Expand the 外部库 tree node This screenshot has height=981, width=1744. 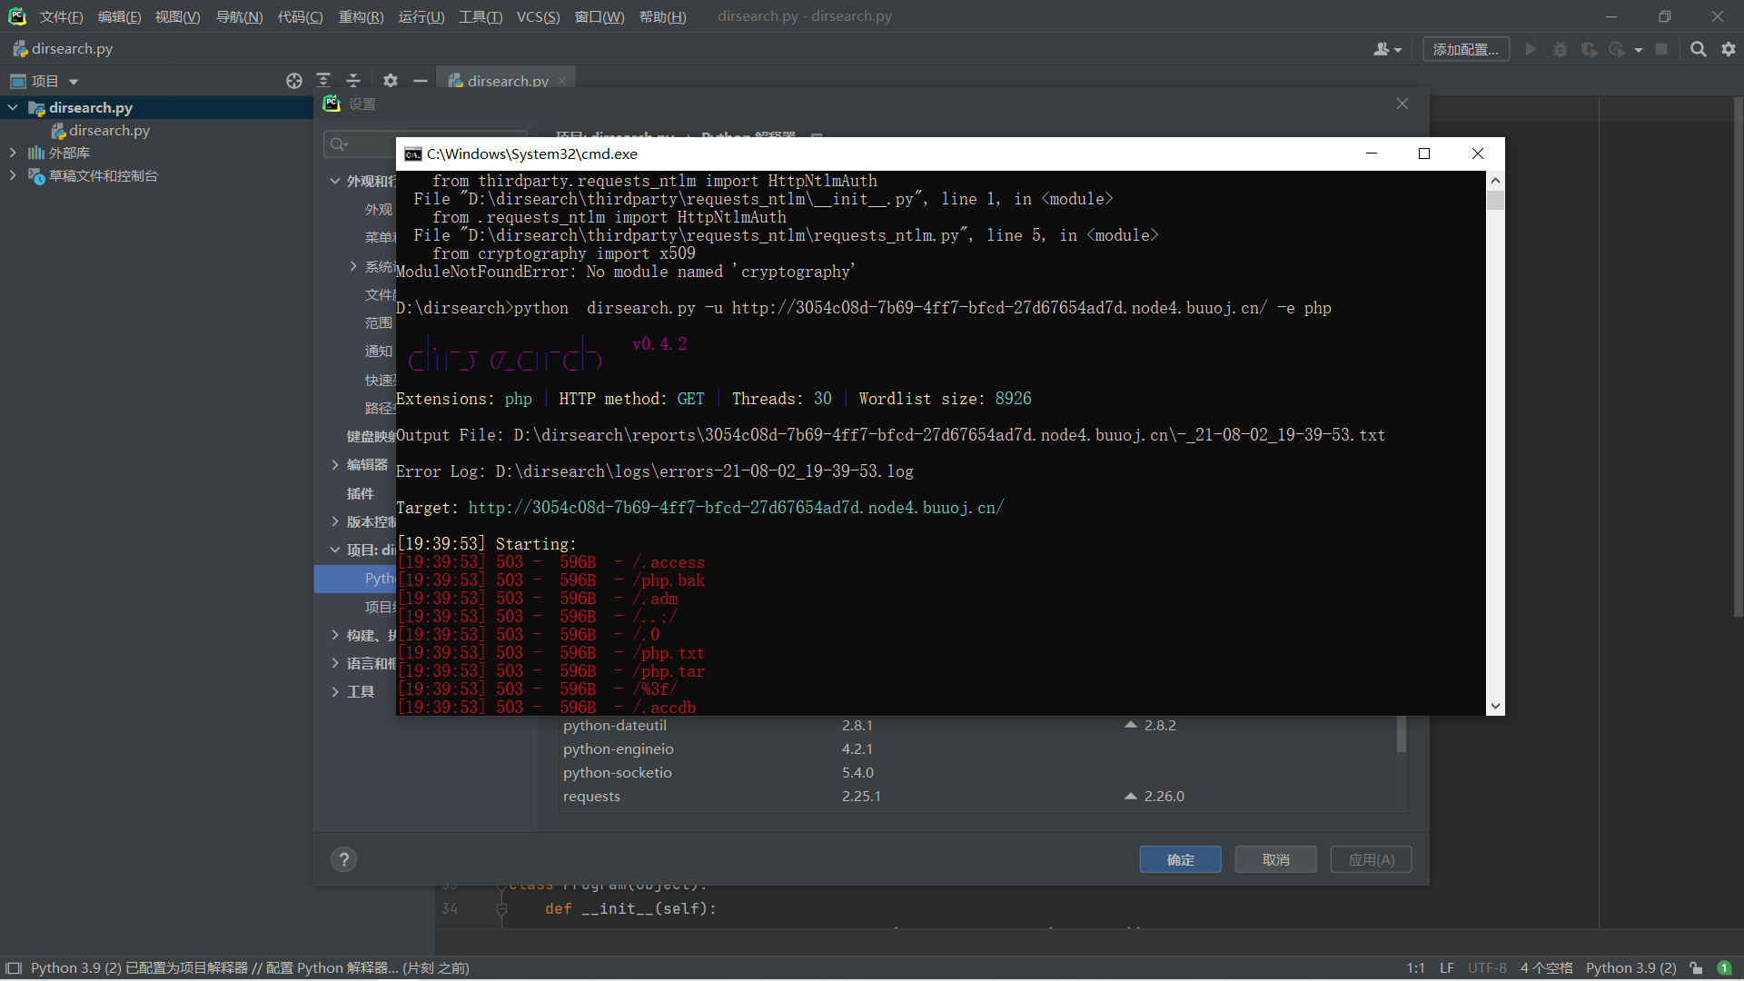click(13, 153)
